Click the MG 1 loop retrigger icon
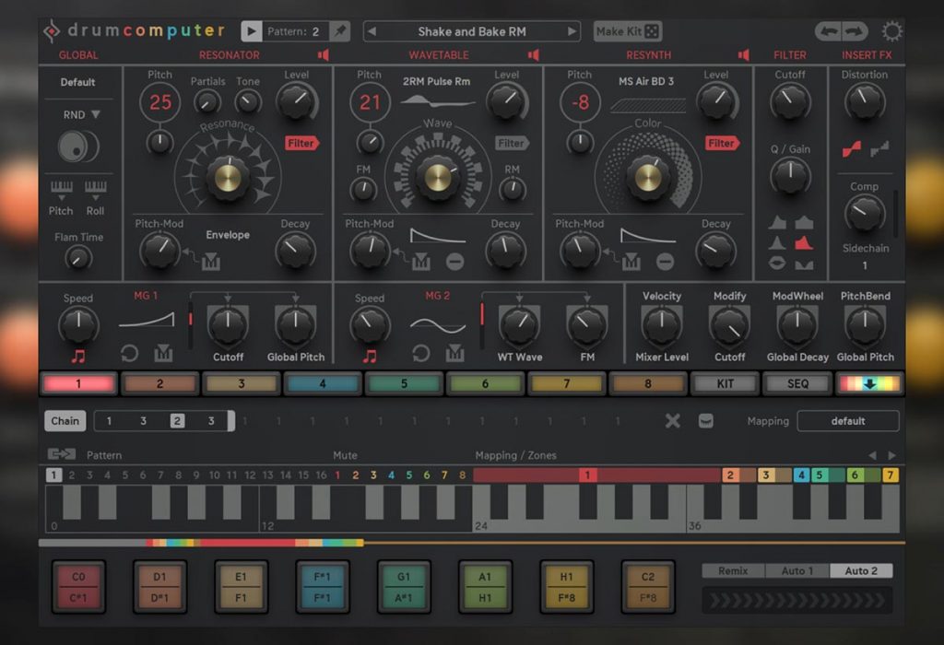 (x=130, y=354)
